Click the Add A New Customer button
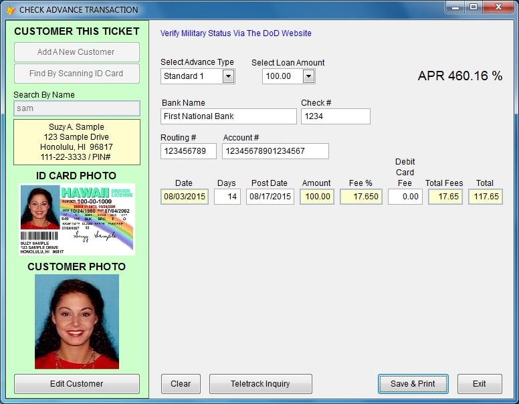This screenshot has height=404, width=519. pos(77,52)
